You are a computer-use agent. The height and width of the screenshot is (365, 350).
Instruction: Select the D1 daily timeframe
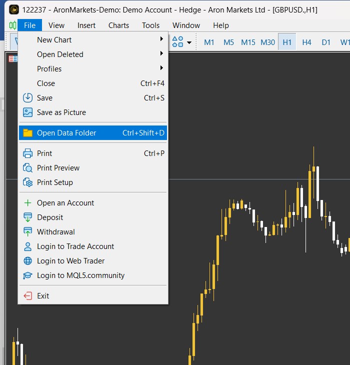click(x=326, y=42)
